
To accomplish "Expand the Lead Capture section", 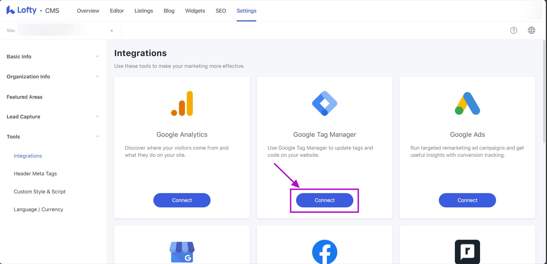I will (x=97, y=116).
